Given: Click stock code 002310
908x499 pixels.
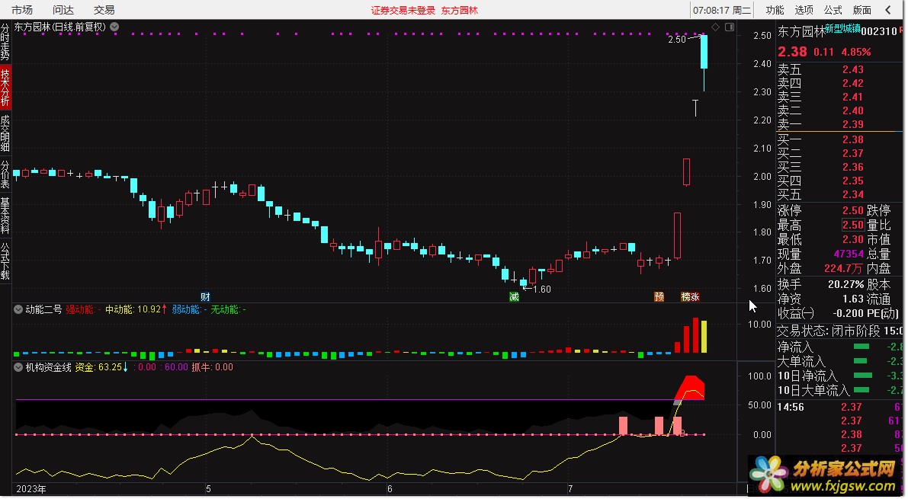Looking at the screenshot, I should (878, 31).
